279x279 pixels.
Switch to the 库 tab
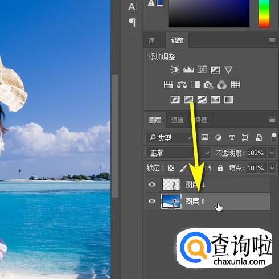click(152, 40)
